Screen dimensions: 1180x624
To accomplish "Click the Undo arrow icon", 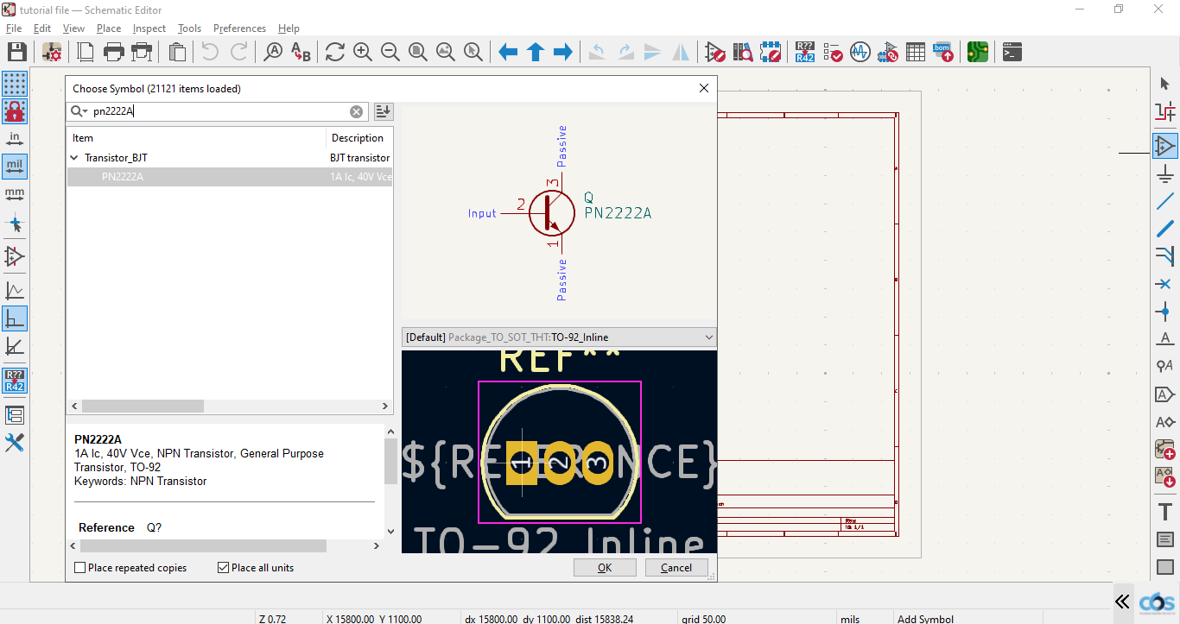I will pos(210,52).
